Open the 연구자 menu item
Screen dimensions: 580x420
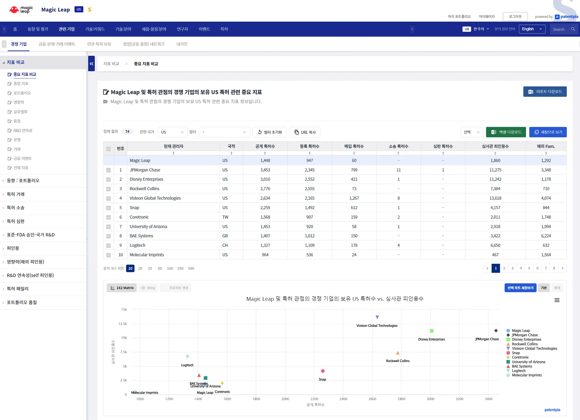coord(182,29)
